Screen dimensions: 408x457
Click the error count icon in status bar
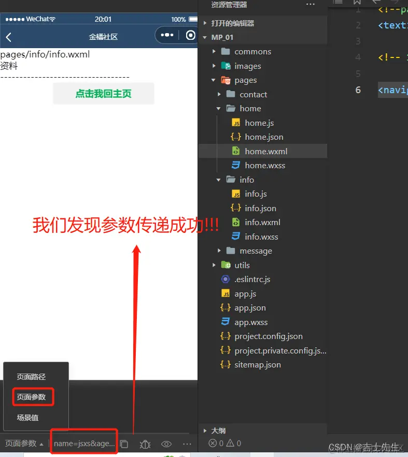(213, 444)
